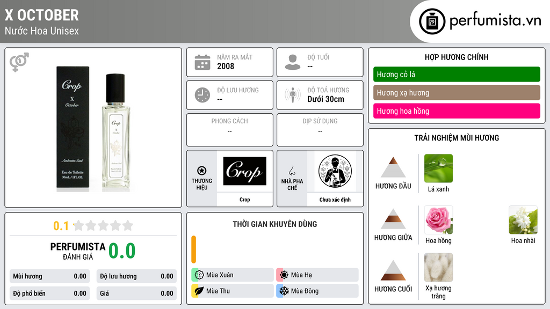Image resolution: width=550 pixels, height=309 pixels.
Task: Click the nose icon above Nhà pha chế
Action: 292,171
